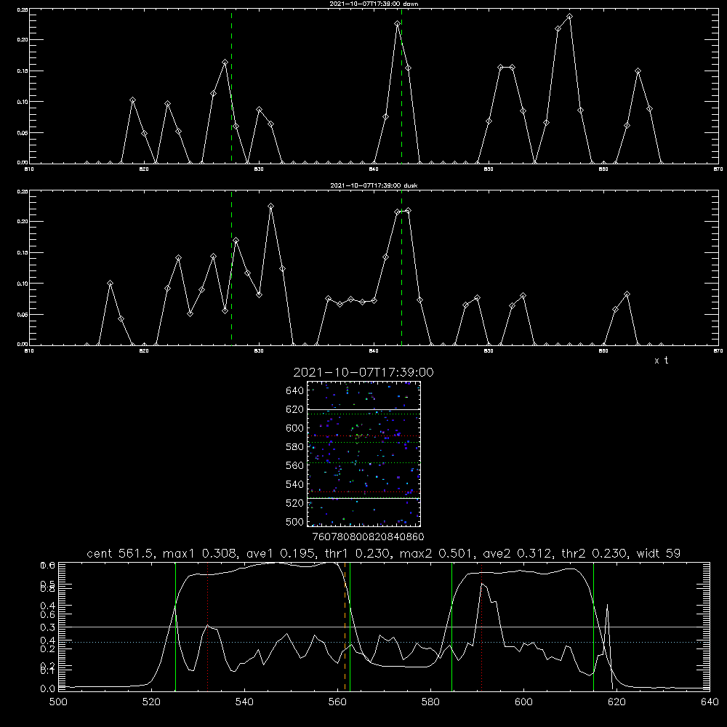Viewport: 727px width, 727px height.
Task: Select the "cent 561.5" statistic text
Action: tap(121, 553)
